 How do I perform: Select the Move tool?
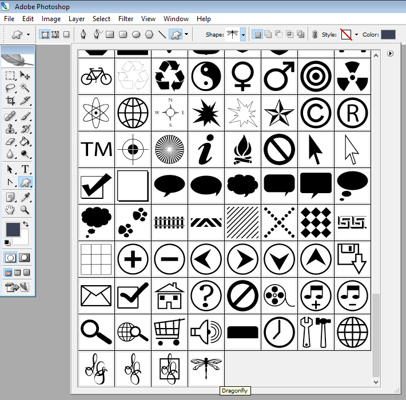click(x=25, y=75)
